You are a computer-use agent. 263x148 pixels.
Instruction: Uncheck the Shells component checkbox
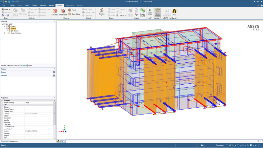[x=7, y=27]
